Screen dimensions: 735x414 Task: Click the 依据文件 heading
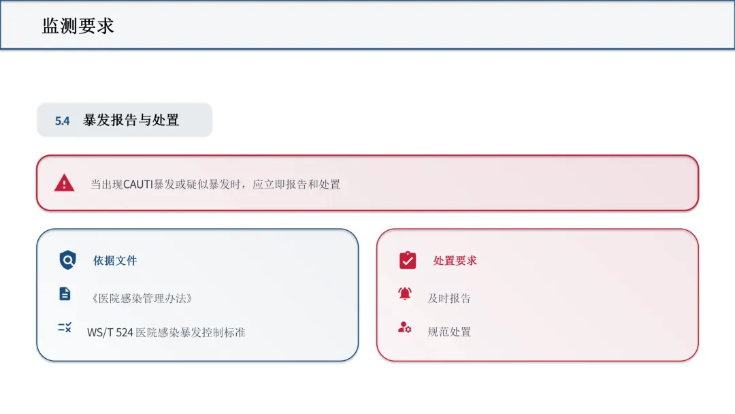click(x=115, y=261)
